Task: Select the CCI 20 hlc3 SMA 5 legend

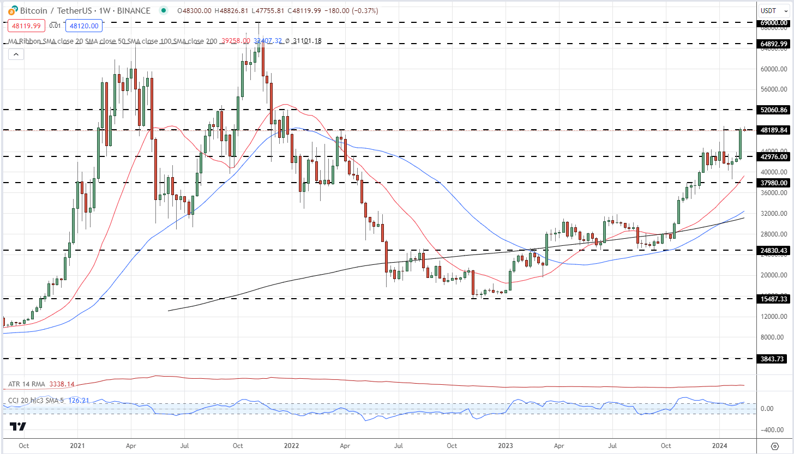Action: [37, 401]
